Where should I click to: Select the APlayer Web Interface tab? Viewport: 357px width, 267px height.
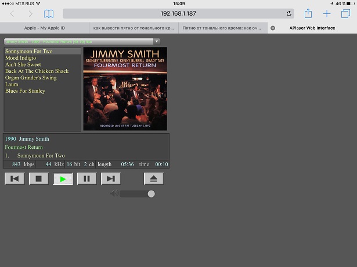(312, 28)
